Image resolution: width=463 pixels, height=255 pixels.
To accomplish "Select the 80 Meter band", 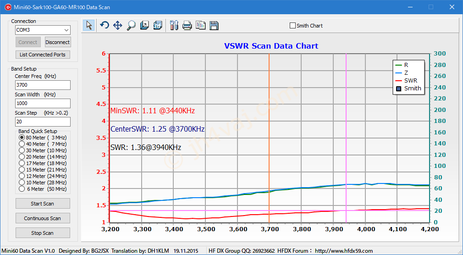I will pyautogui.click(x=22, y=138).
